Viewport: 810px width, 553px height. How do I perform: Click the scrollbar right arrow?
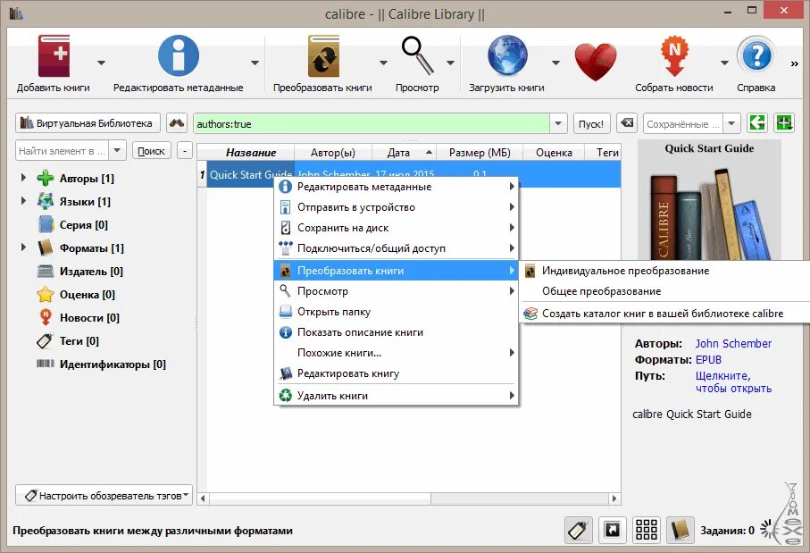coord(614,499)
